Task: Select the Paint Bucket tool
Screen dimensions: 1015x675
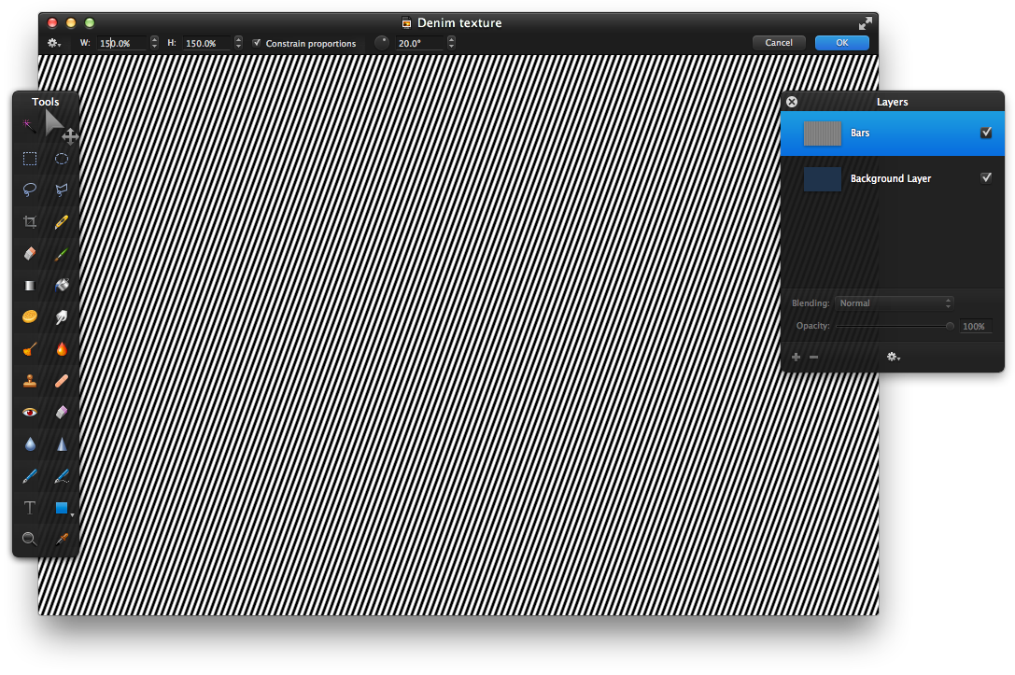Action: coord(62,286)
